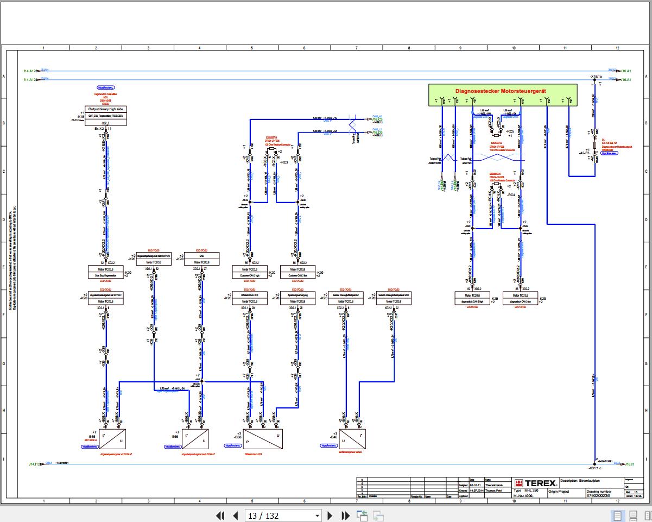Click the previous page arrow
The width and height of the screenshot is (652, 522).
pyautogui.click(x=235, y=515)
